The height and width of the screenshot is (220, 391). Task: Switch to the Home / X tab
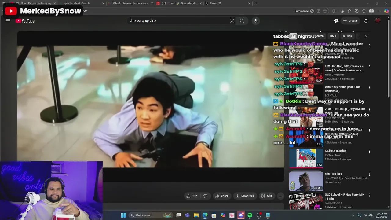pyautogui.click(x=228, y=3)
